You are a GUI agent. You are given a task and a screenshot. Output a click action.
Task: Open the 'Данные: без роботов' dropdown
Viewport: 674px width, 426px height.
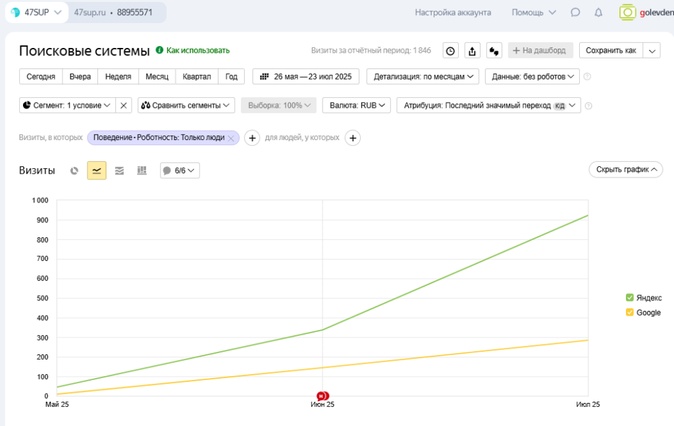pyautogui.click(x=532, y=77)
